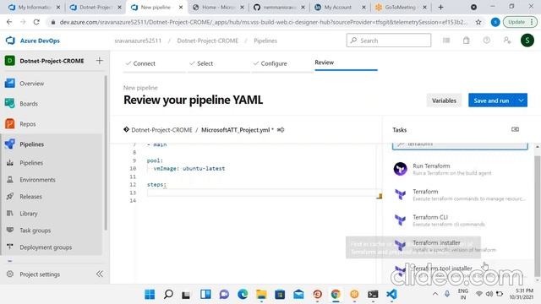Open the marketplace bag icon
Image resolution: width=541 pixels, height=304 pixels.
click(x=466, y=41)
